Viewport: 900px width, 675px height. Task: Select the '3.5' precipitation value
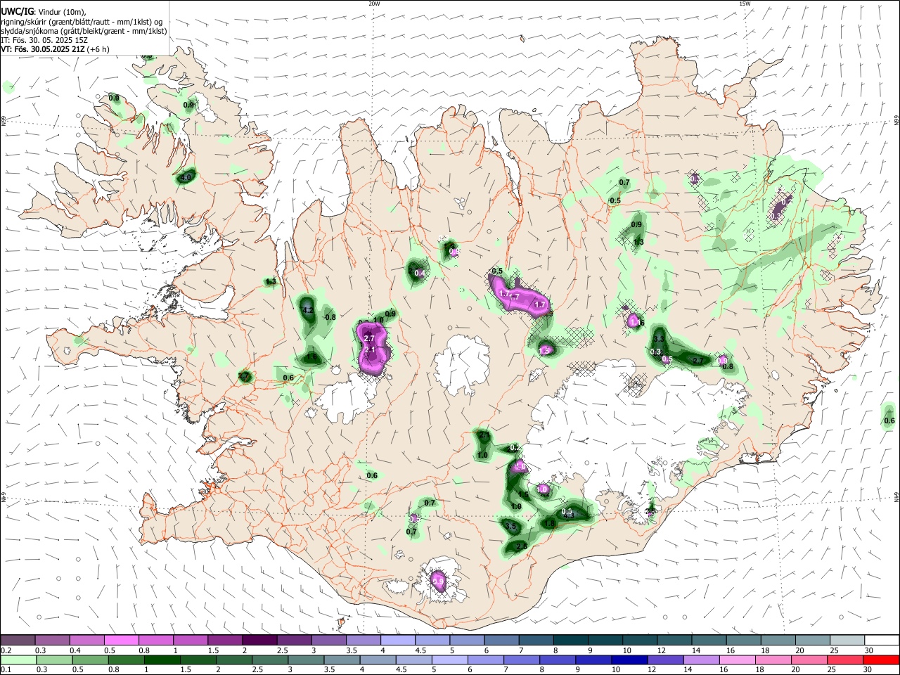pyautogui.click(x=510, y=526)
